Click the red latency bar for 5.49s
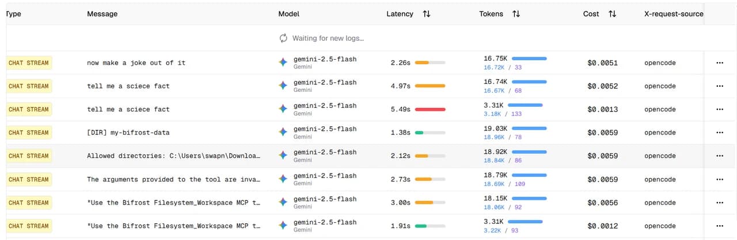737x240 pixels. click(430, 109)
